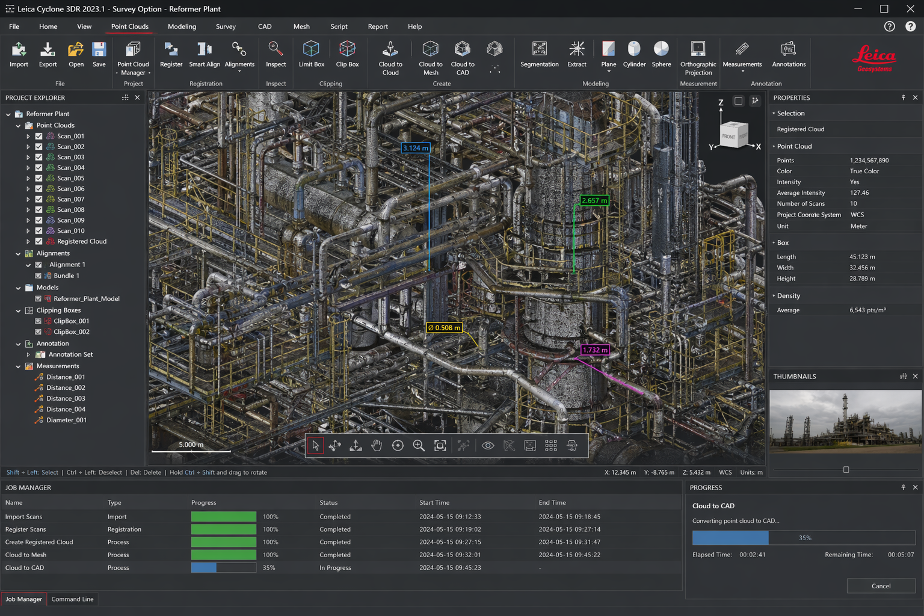The image size is (924, 616).
Task: Expand the Scan_002 tree node
Action: click(28, 147)
